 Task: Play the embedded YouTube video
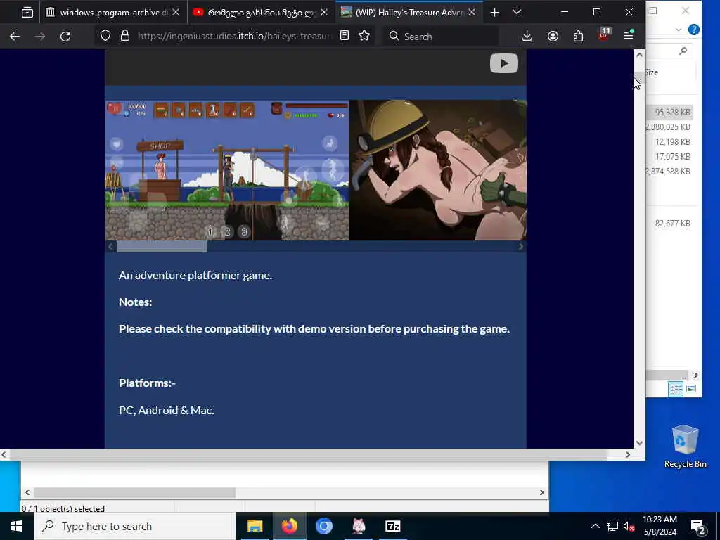(503, 63)
